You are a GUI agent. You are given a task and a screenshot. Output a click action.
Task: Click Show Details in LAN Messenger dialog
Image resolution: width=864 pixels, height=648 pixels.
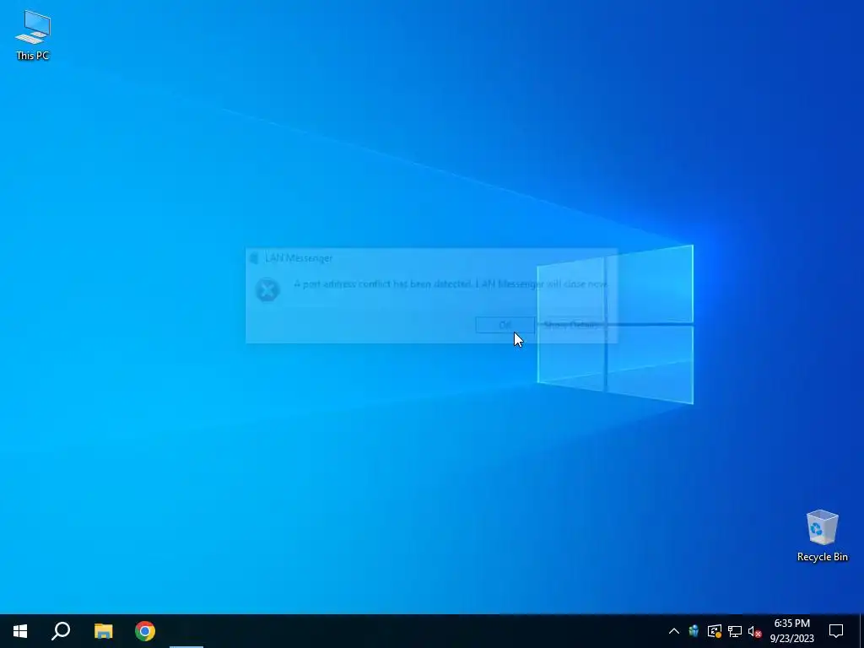coord(571,325)
